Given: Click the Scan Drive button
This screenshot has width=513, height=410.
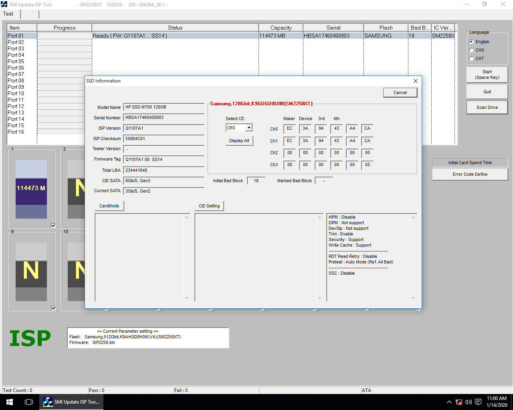Looking at the screenshot, I should [x=487, y=107].
